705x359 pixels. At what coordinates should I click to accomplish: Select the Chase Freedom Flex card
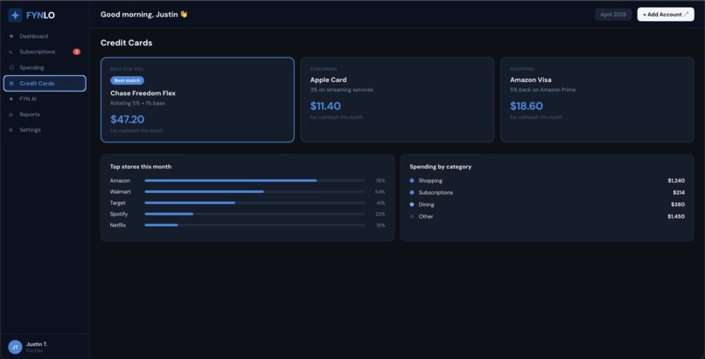pyautogui.click(x=198, y=100)
